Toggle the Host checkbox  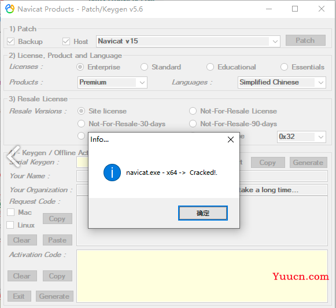(66, 42)
